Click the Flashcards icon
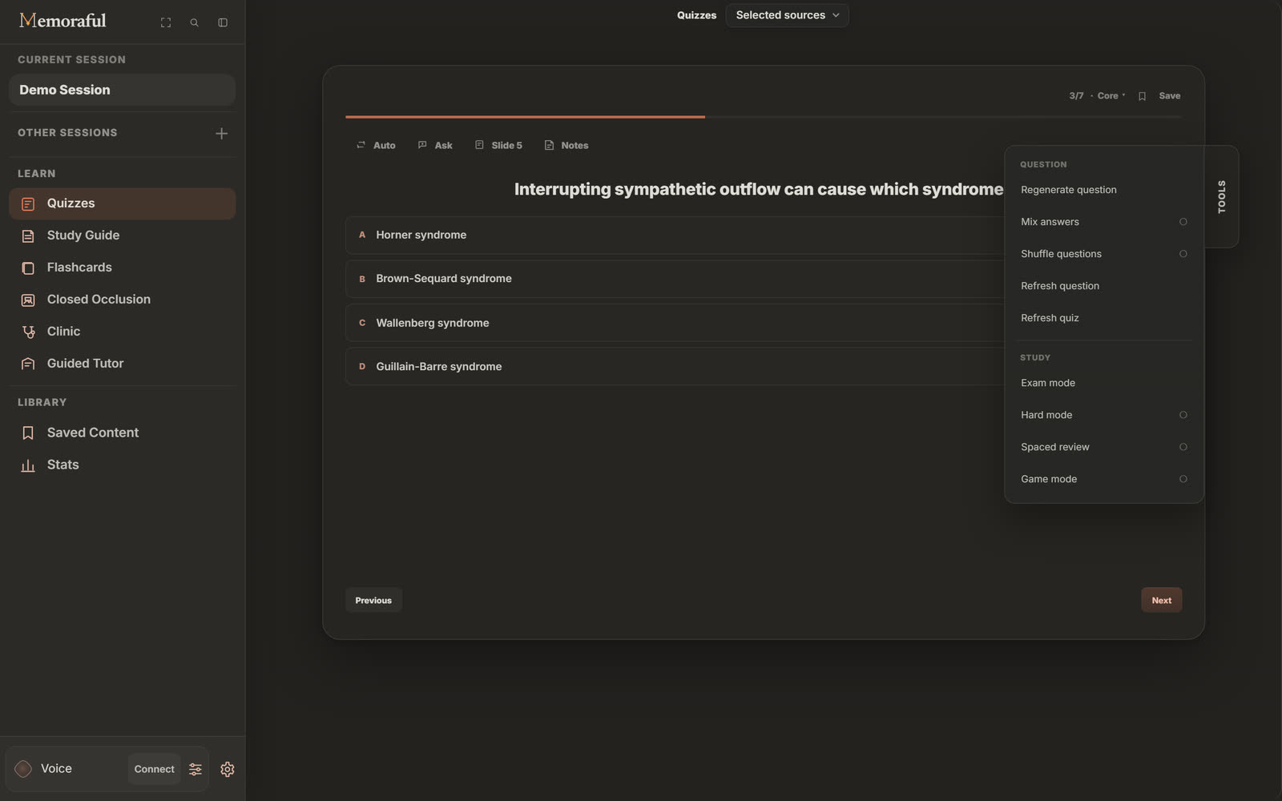 click(x=28, y=268)
